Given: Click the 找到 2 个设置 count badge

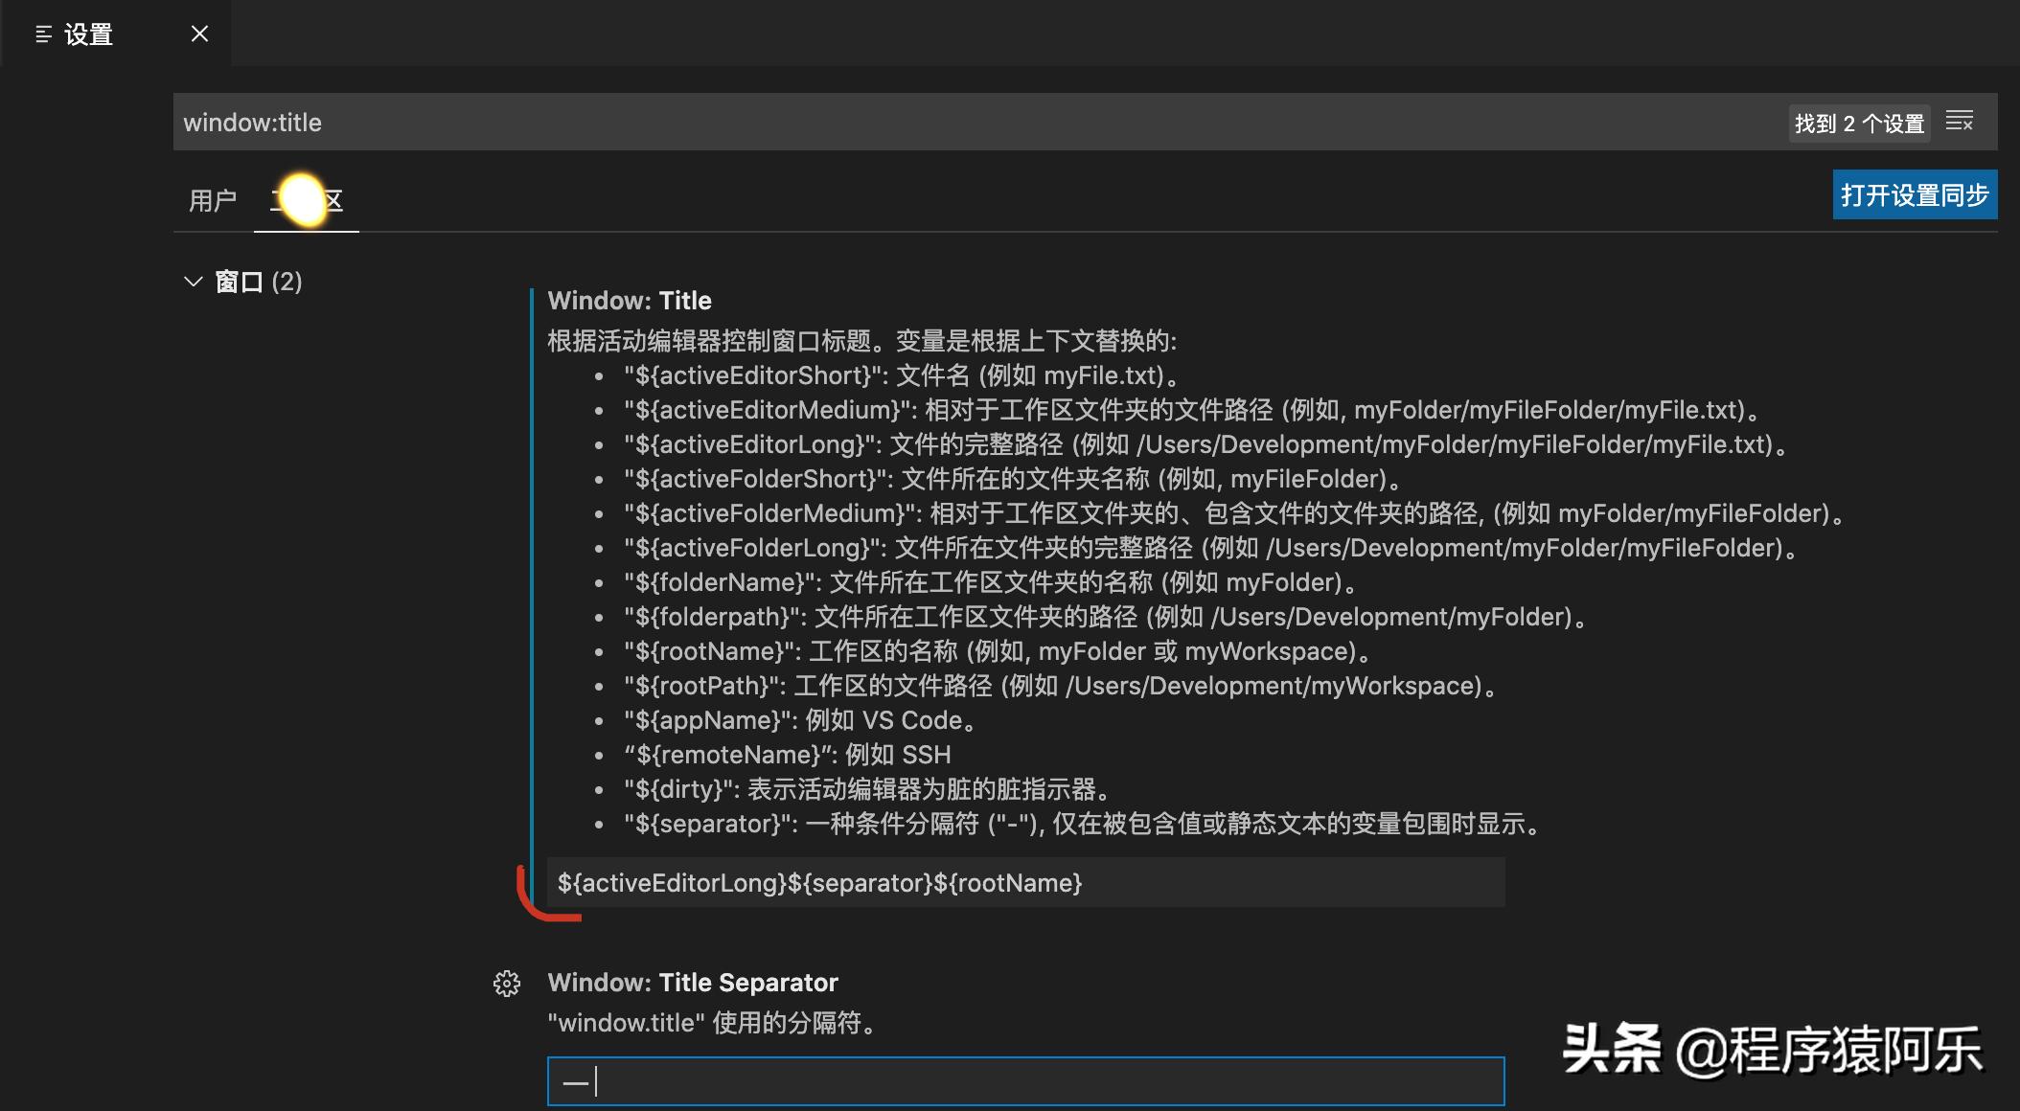Looking at the screenshot, I should [1857, 123].
